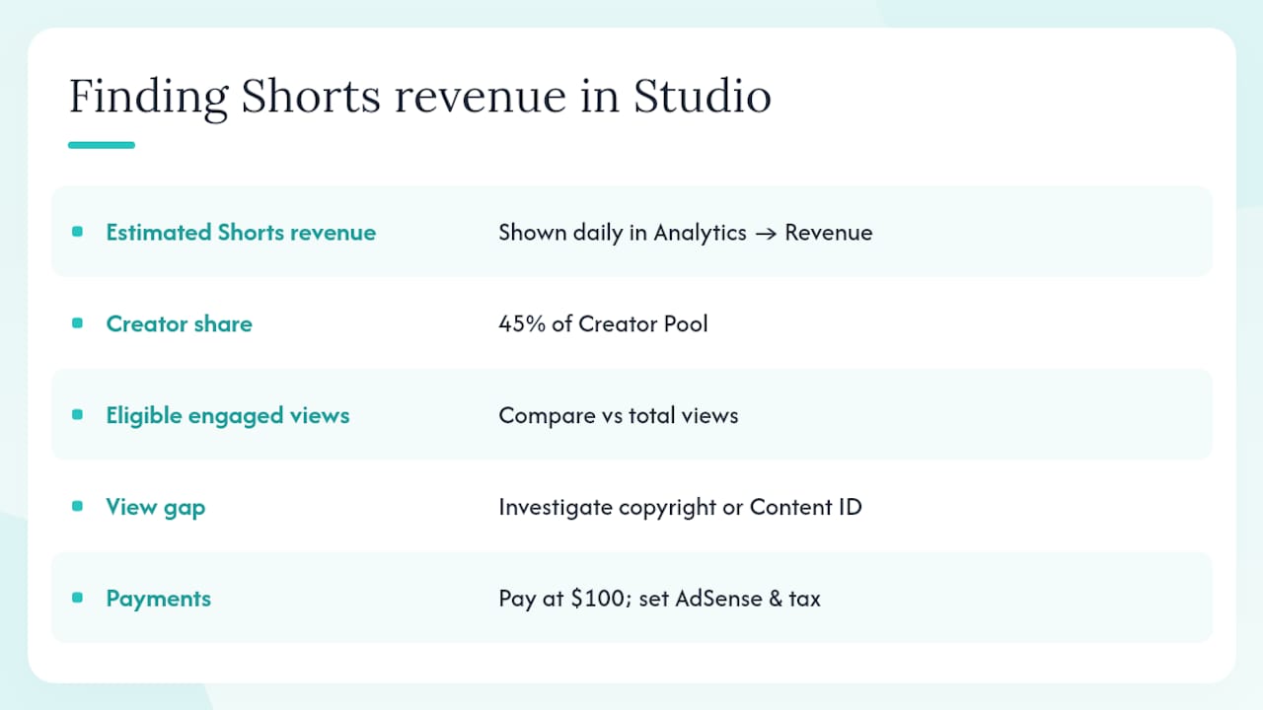Click the 'Creator share' label
This screenshot has width=1263, height=710.
tap(179, 324)
